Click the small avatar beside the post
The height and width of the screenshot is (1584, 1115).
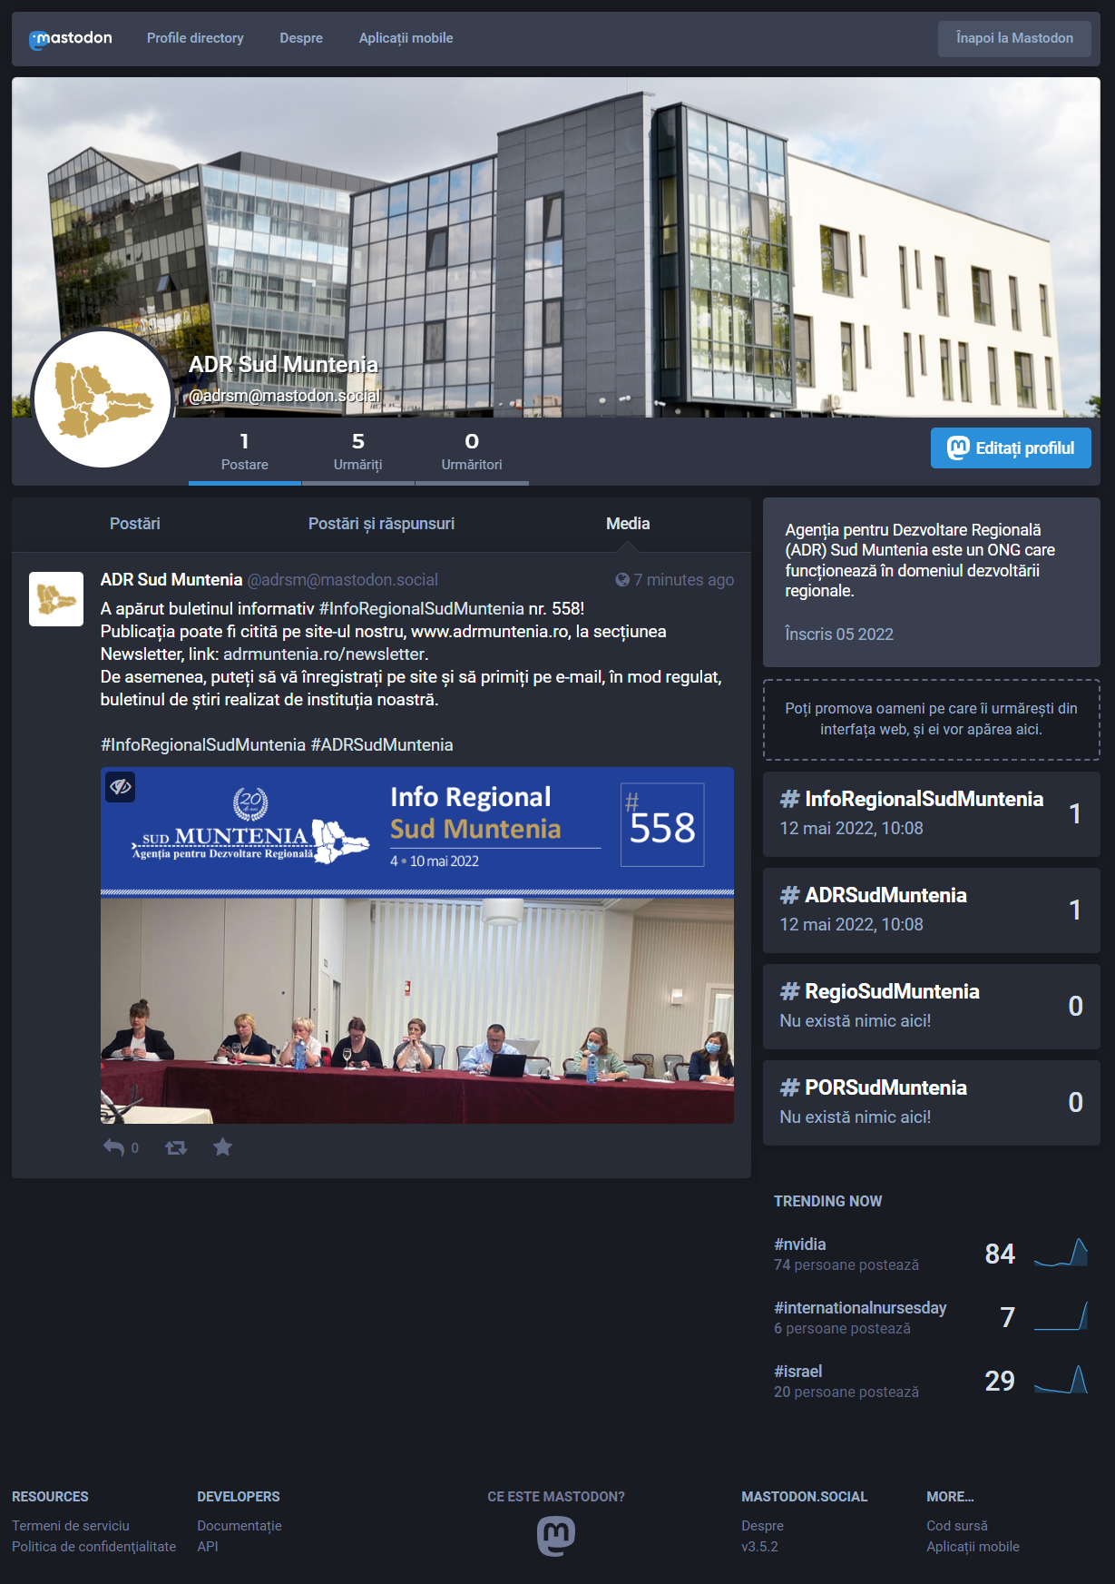coord(56,598)
